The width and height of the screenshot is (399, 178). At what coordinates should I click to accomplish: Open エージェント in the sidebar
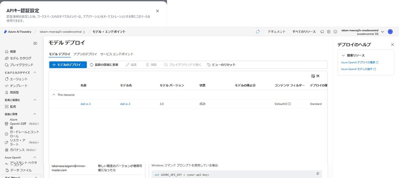16,79
